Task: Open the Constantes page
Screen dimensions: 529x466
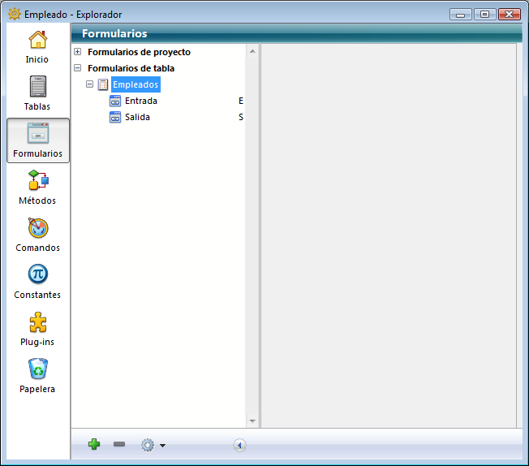Action: [37, 282]
